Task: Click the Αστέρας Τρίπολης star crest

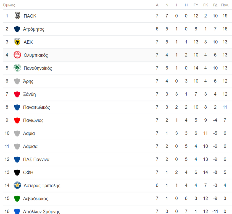Action: tap(17, 185)
